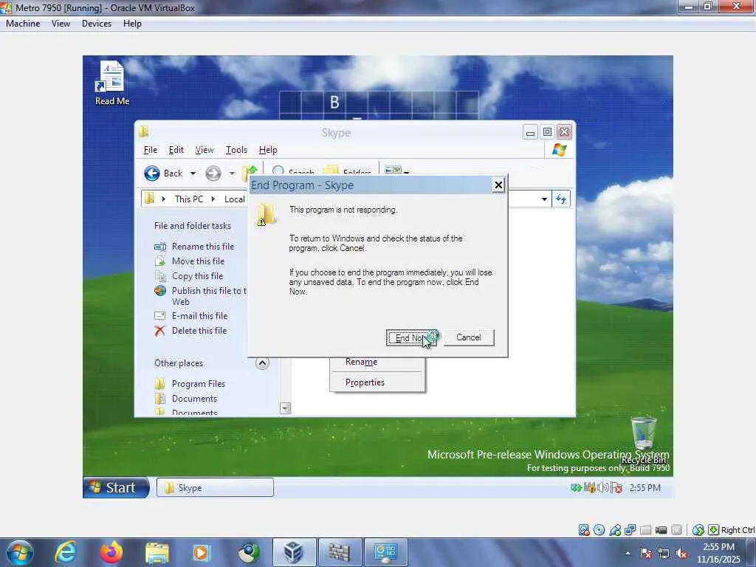Maximize the Skype explorer window
This screenshot has width=756, height=567.
pos(547,132)
